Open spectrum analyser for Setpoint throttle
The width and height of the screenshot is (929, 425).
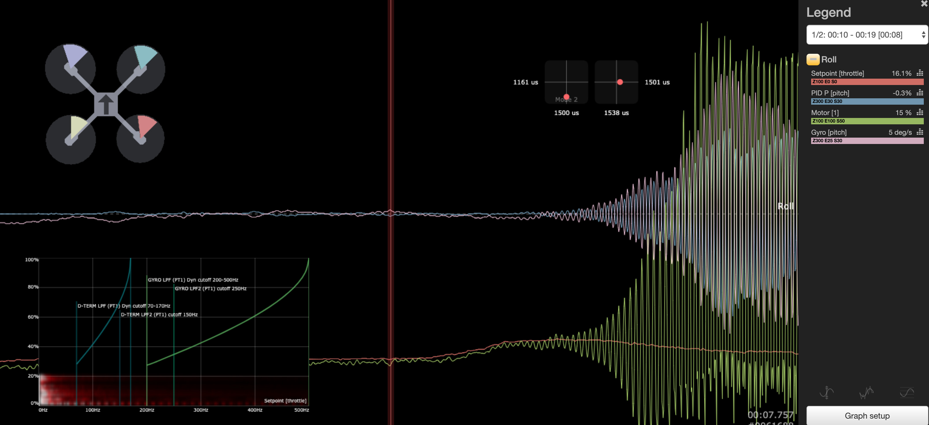920,73
